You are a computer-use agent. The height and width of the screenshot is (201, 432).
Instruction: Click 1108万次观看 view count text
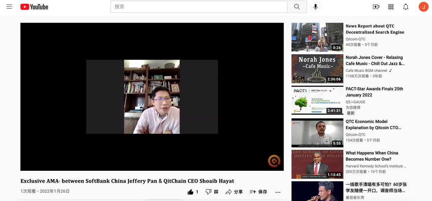coord(357,76)
